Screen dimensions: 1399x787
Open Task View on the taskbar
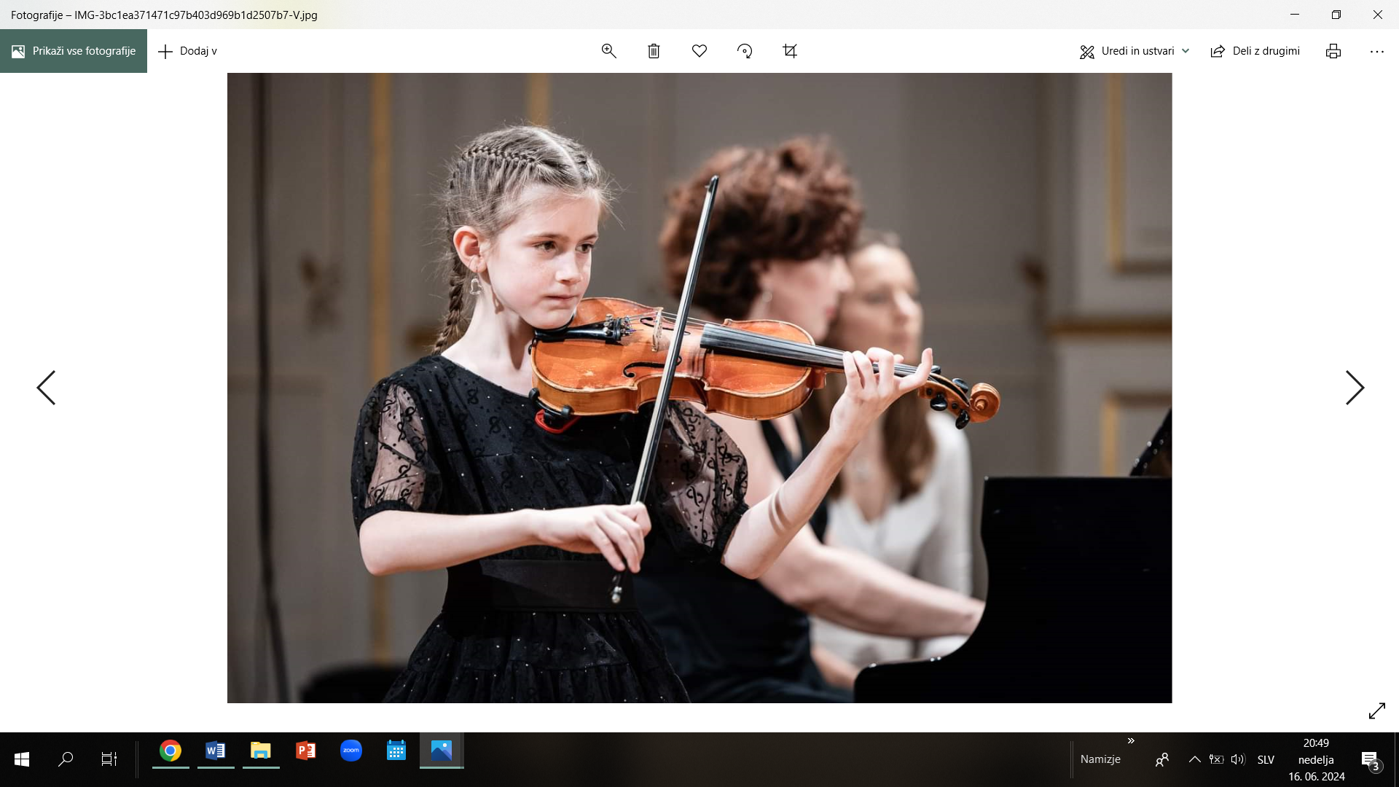point(109,759)
